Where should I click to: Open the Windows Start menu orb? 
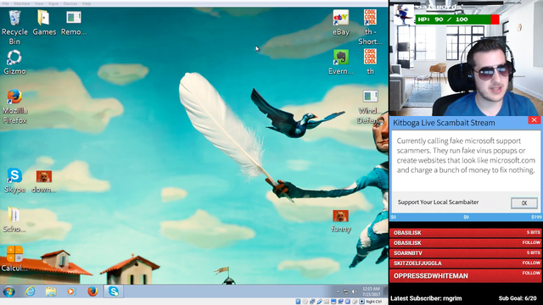(x=8, y=291)
